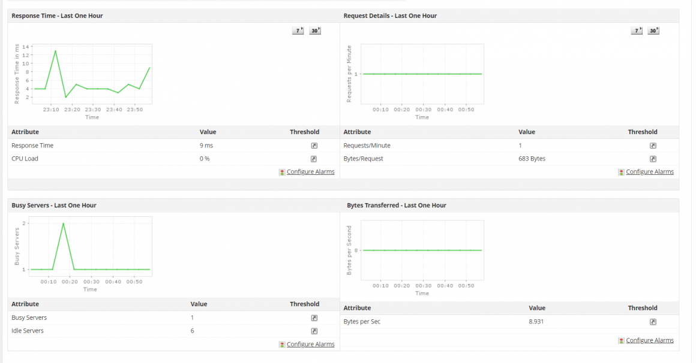Click the threshold icon for Idle Servers

[x=313, y=331]
